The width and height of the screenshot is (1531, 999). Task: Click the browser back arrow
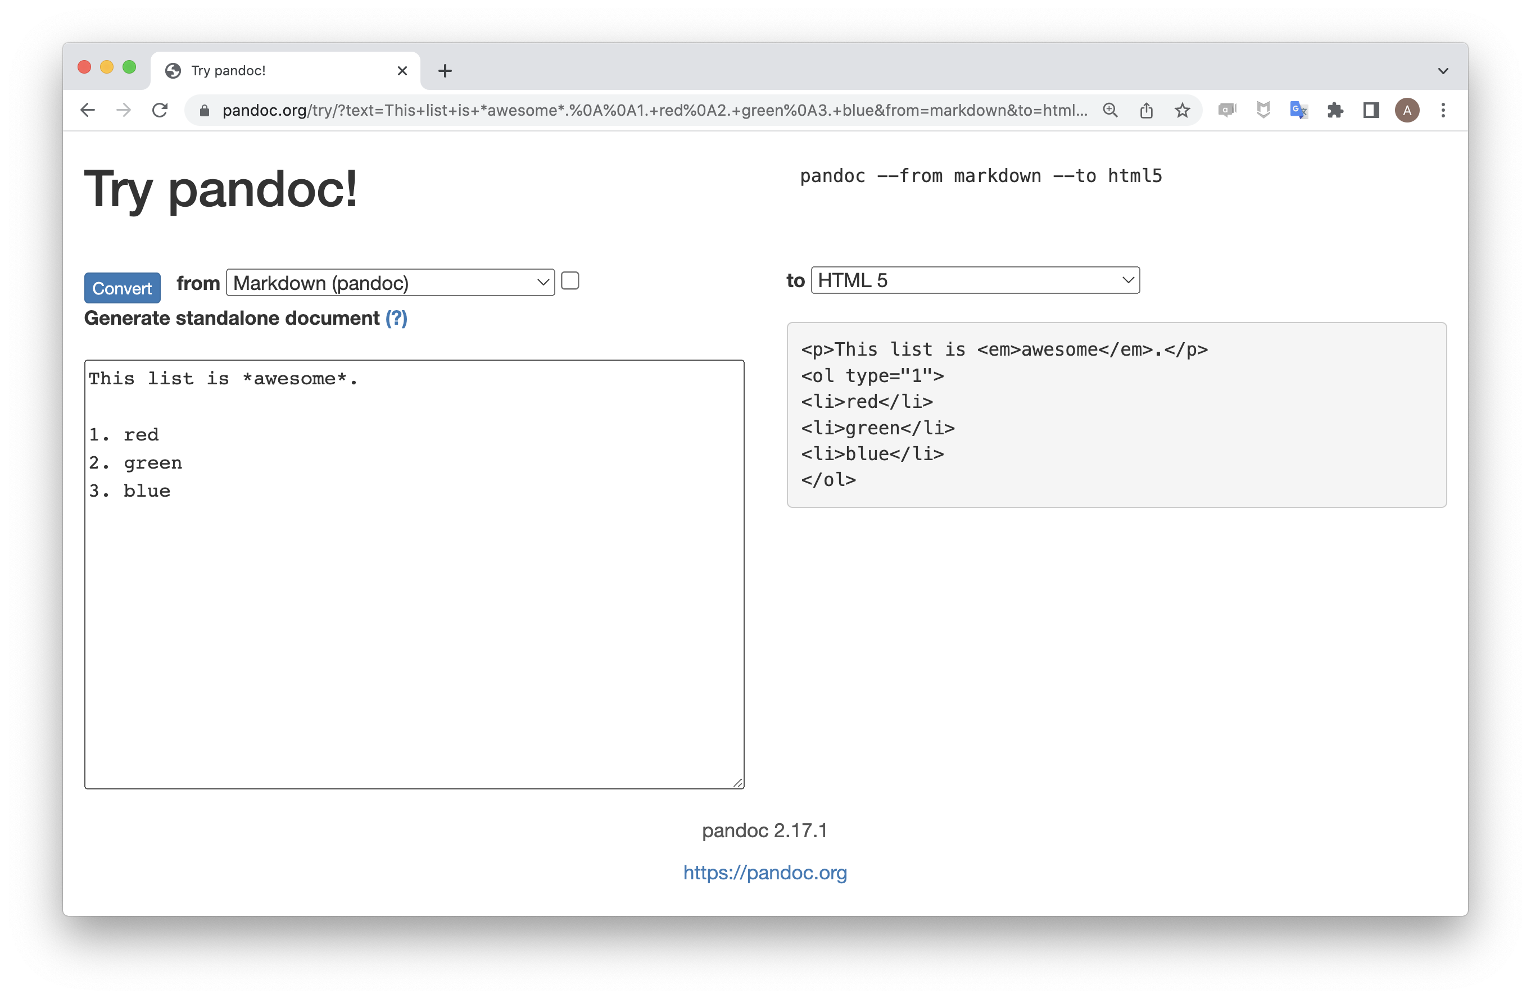88,110
